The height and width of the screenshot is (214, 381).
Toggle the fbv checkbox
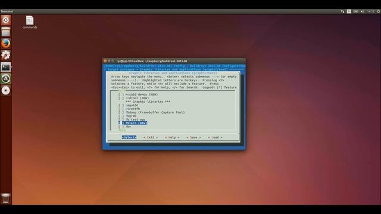pyautogui.click(x=121, y=127)
